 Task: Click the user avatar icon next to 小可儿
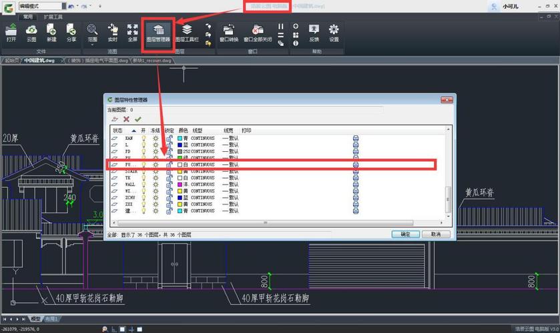(494, 7)
